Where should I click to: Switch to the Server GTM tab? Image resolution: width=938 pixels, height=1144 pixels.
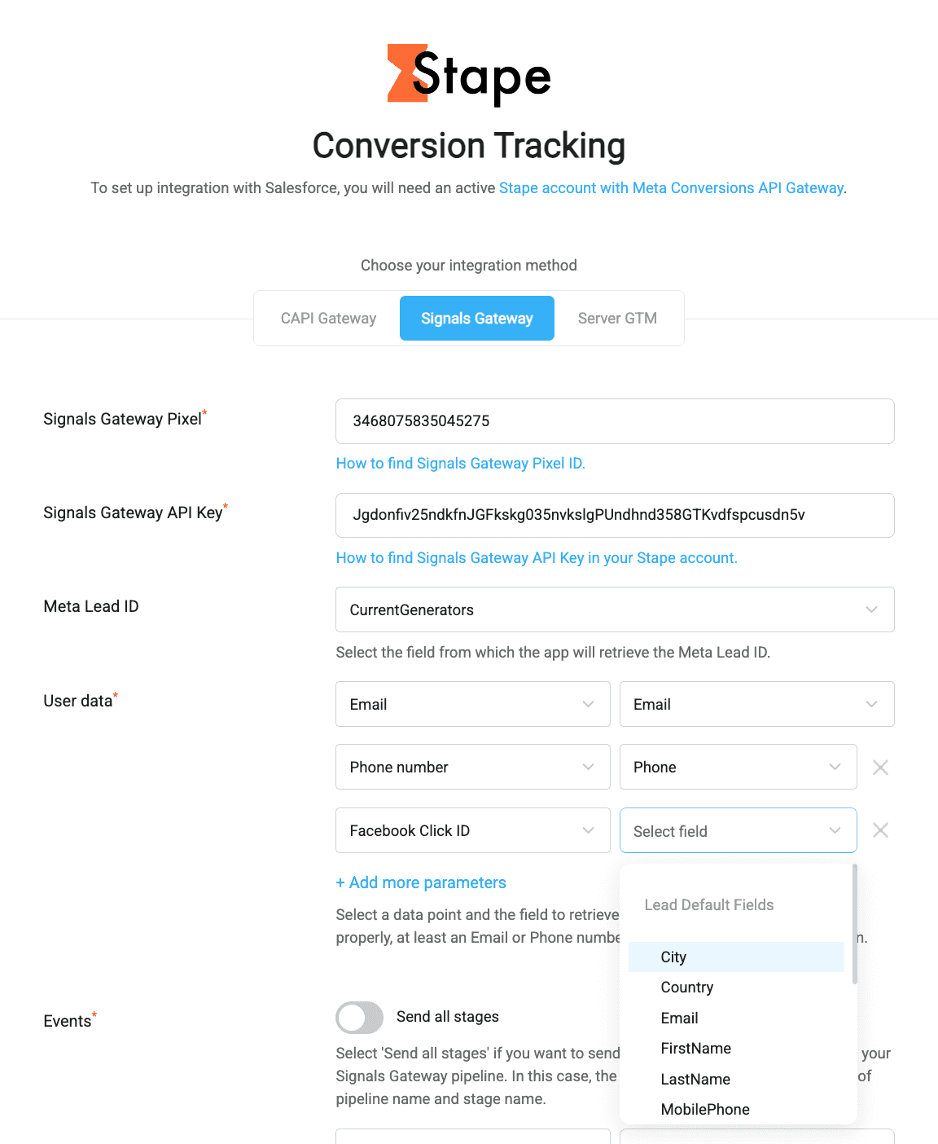pyautogui.click(x=617, y=318)
